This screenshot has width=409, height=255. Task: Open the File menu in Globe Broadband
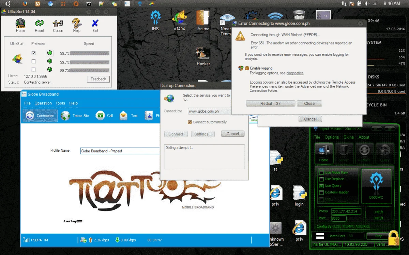pos(28,103)
